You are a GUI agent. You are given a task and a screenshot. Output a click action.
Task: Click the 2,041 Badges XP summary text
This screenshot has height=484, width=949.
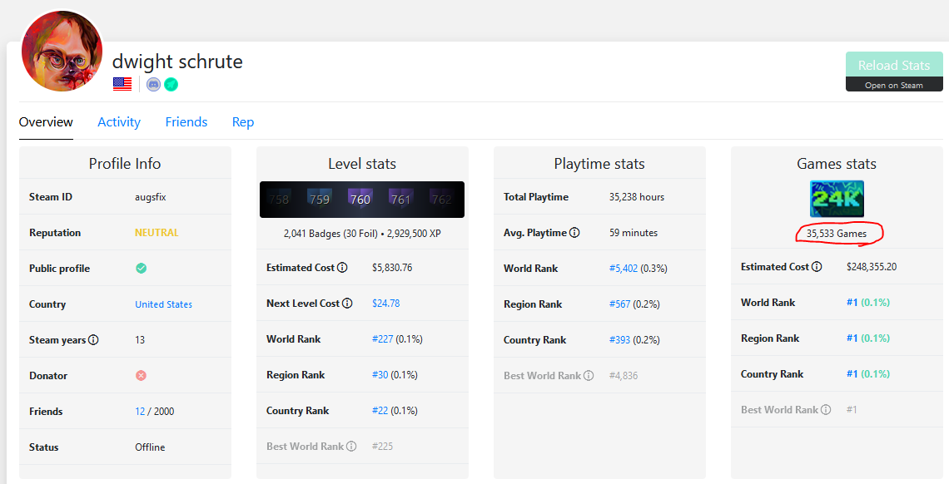click(x=362, y=233)
